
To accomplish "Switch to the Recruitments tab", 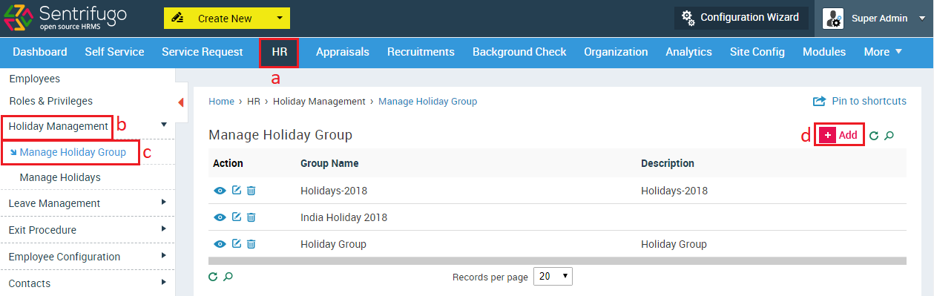I will (x=421, y=52).
